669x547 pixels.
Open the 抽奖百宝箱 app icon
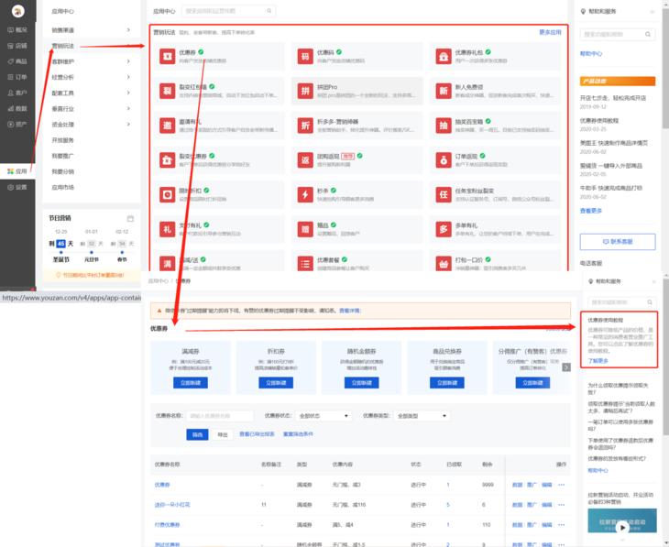click(444, 126)
